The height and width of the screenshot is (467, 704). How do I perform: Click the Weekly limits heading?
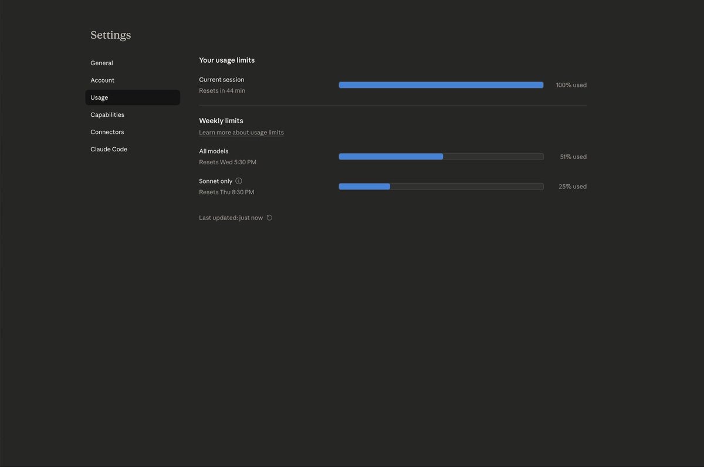(x=221, y=121)
